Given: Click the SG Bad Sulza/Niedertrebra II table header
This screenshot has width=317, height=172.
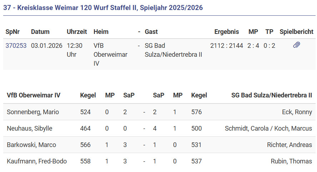Looking at the screenshot, I should coord(271,95).
